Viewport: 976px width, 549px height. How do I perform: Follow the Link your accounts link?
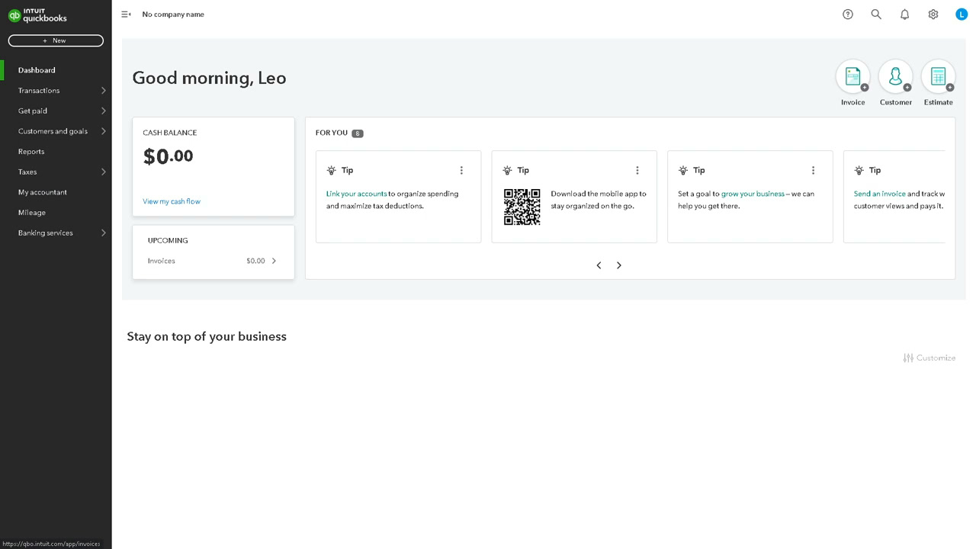click(356, 194)
